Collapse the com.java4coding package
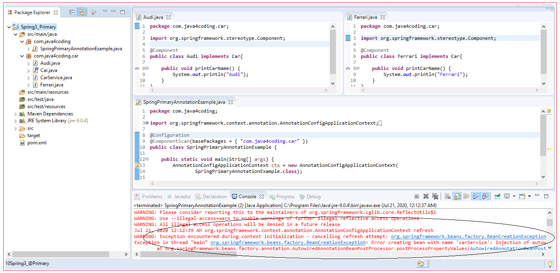 tap(22, 41)
